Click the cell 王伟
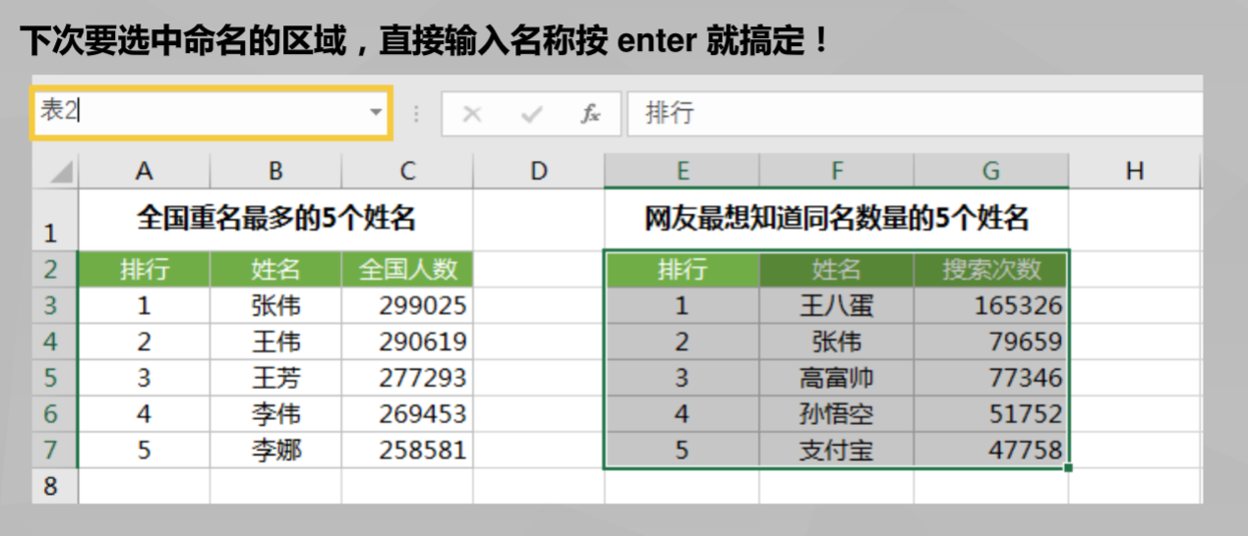 click(275, 342)
